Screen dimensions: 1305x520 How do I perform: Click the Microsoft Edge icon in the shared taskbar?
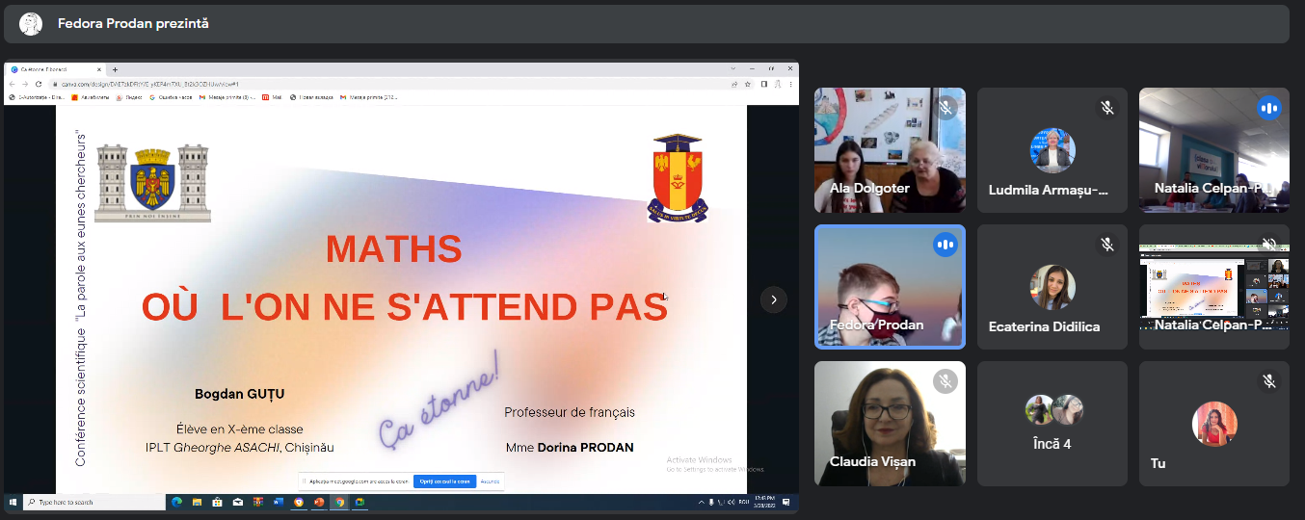click(176, 502)
